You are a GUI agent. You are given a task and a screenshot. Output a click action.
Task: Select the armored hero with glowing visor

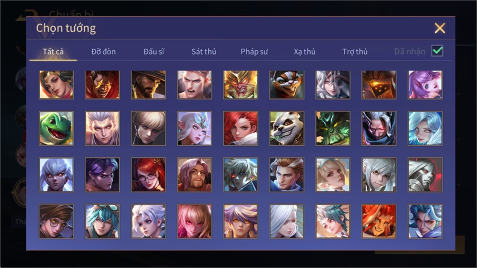[x=379, y=85]
